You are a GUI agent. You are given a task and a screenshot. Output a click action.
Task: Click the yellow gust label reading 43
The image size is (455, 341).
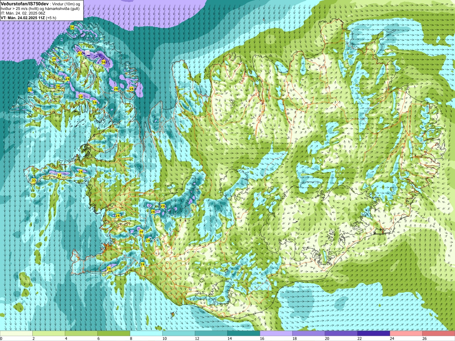[80, 54]
